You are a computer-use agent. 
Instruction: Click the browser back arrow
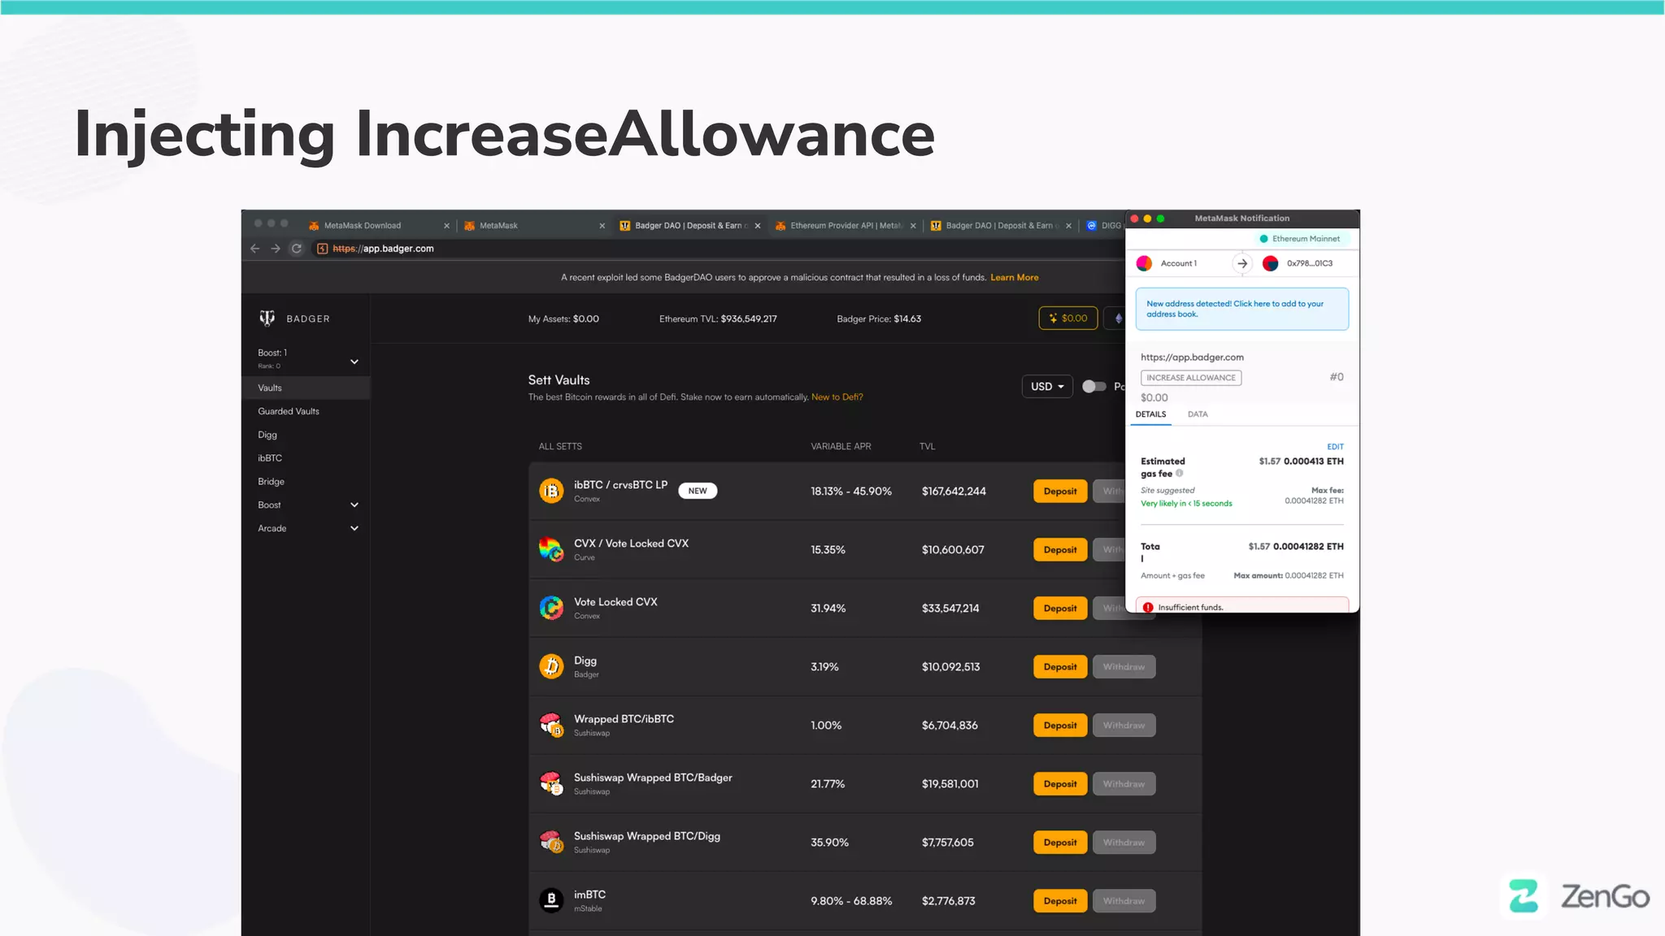point(255,249)
